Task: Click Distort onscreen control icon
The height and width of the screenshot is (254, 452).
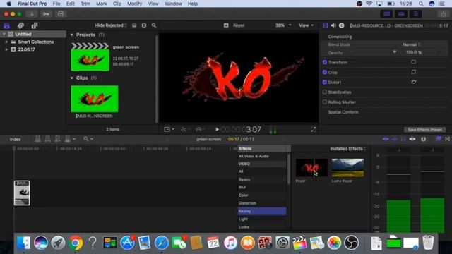Action: tap(414, 82)
